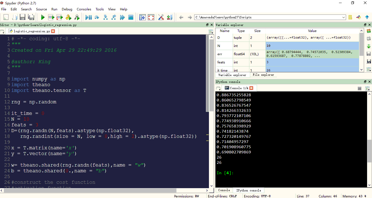
Task: Close the logistic_regression.py tab
Action: [x=53, y=31]
